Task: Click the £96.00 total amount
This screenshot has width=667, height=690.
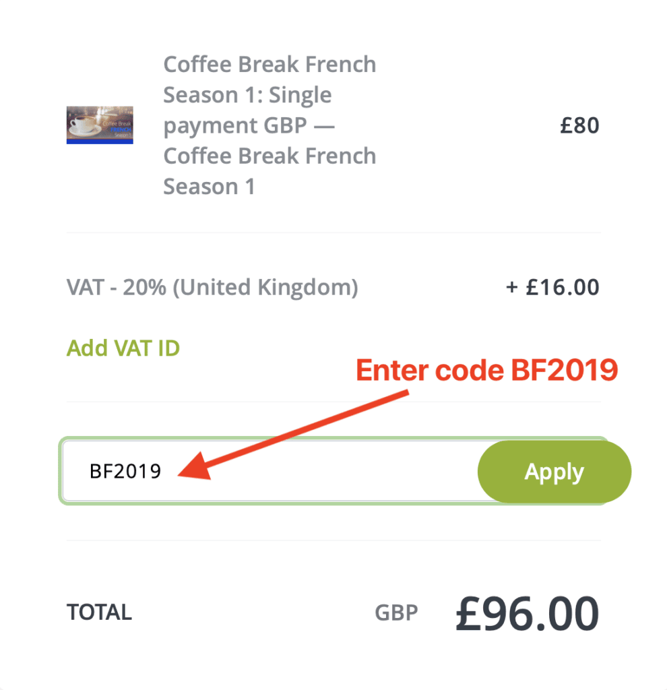Action: [x=527, y=613]
